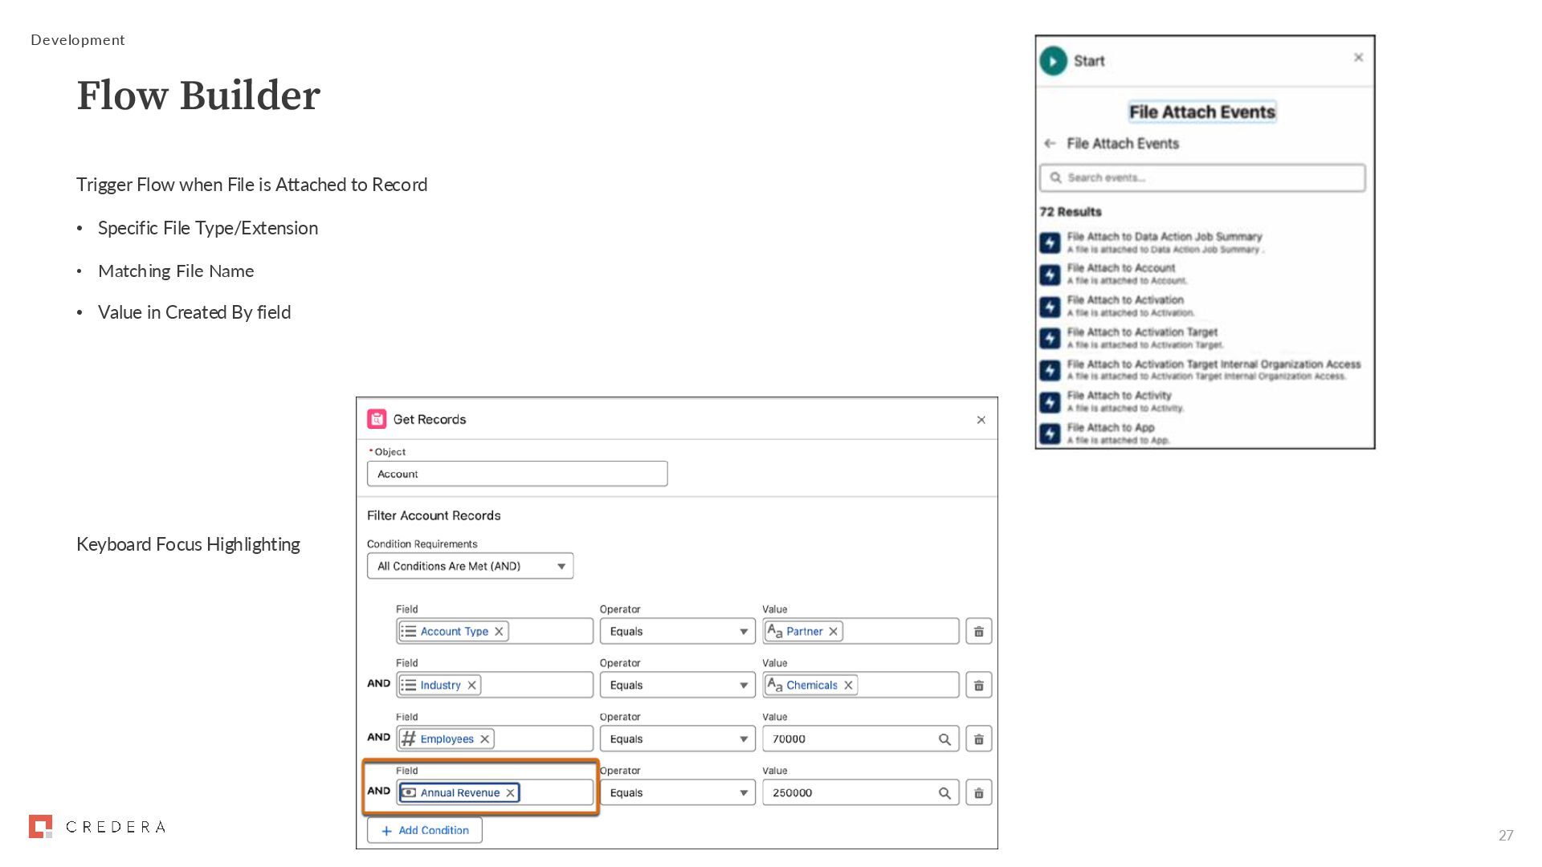This screenshot has height=867, width=1542.
Task: Delete the Account Type condition row
Action: 978,632
